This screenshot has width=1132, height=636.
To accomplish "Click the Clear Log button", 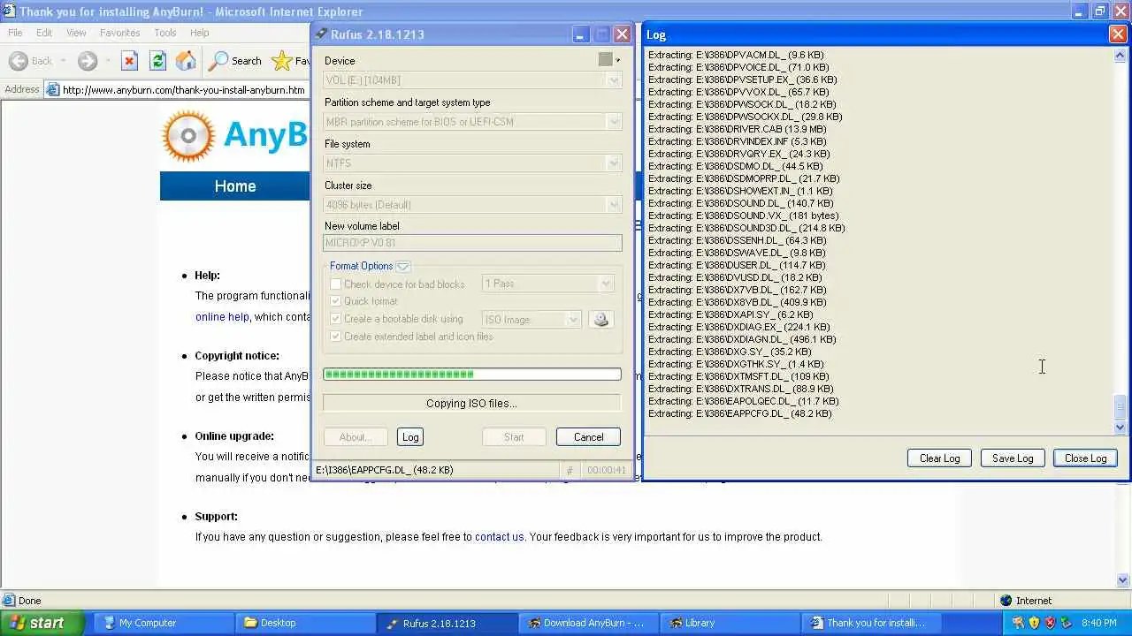I will point(939,458).
